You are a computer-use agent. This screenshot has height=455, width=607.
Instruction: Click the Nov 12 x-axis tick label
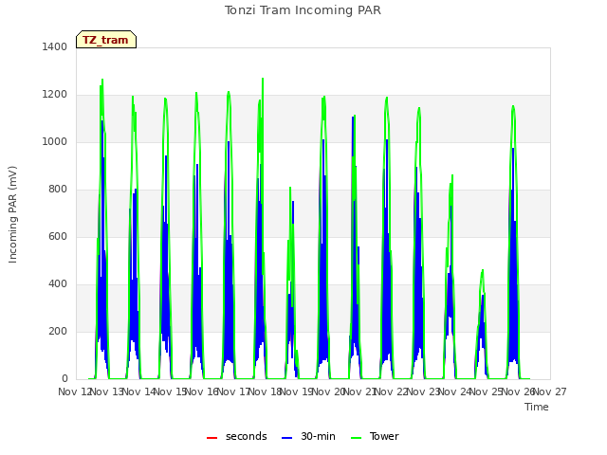pyautogui.click(x=76, y=391)
